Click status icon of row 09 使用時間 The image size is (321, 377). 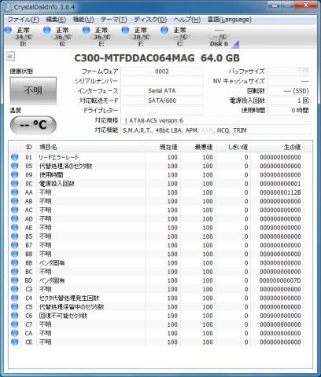point(15,174)
